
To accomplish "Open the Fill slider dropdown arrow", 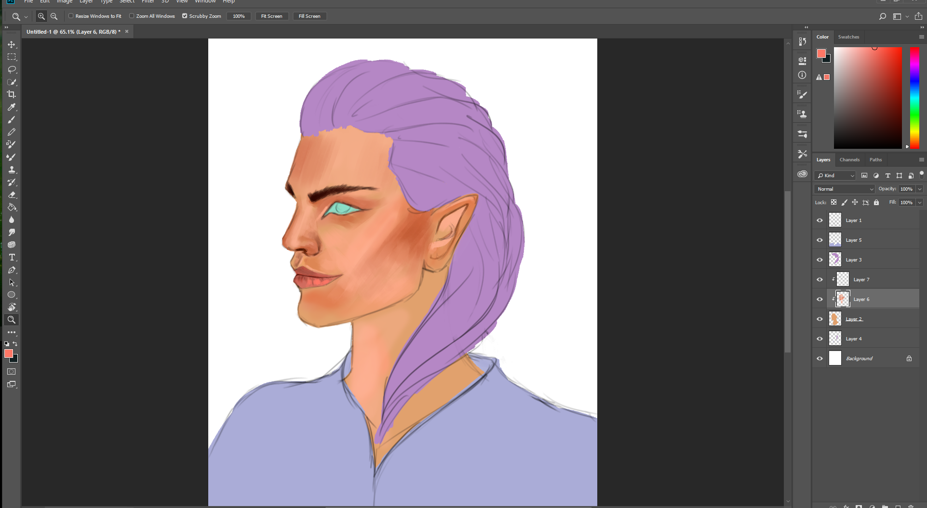I will [x=920, y=202].
